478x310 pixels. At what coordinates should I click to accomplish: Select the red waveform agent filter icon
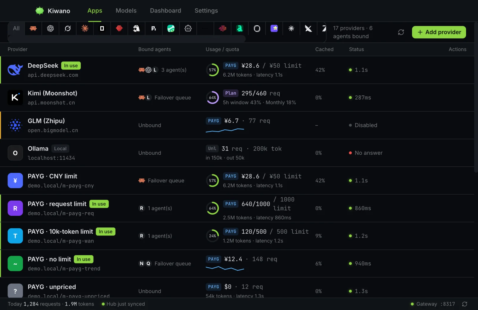[223, 28]
